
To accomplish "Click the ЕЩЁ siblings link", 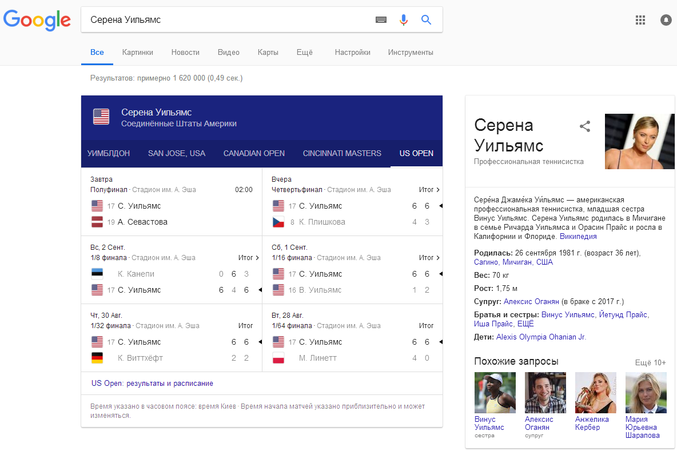I will (525, 324).
